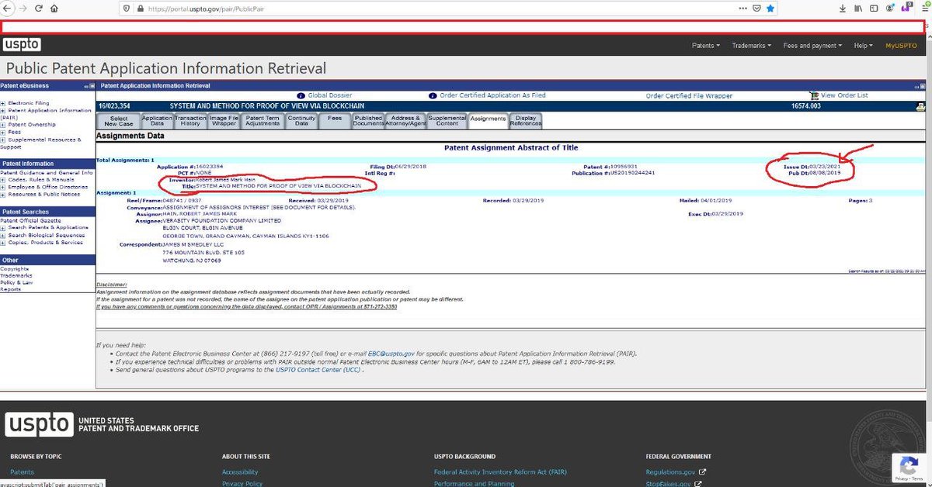Open the Supplemental Content tab
Image resolution: width=932 pixels, height=487 pixels.
447,121
